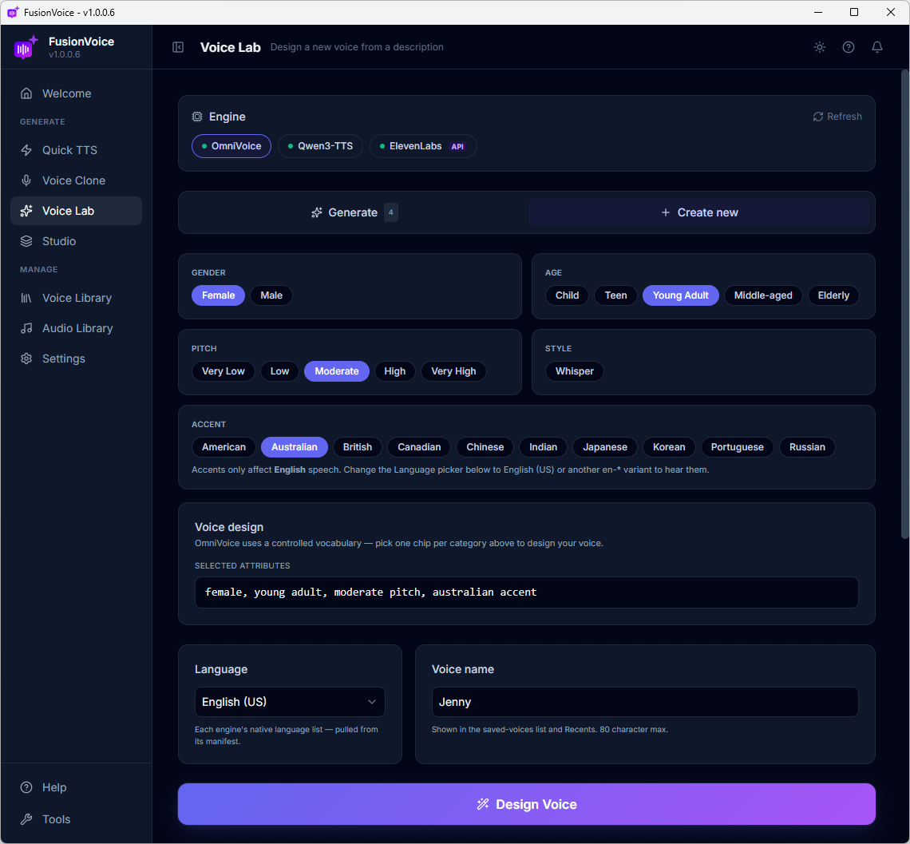Open the Language dropdown English (US)
The height and width of the screenshot is (844, 910).
290,703
